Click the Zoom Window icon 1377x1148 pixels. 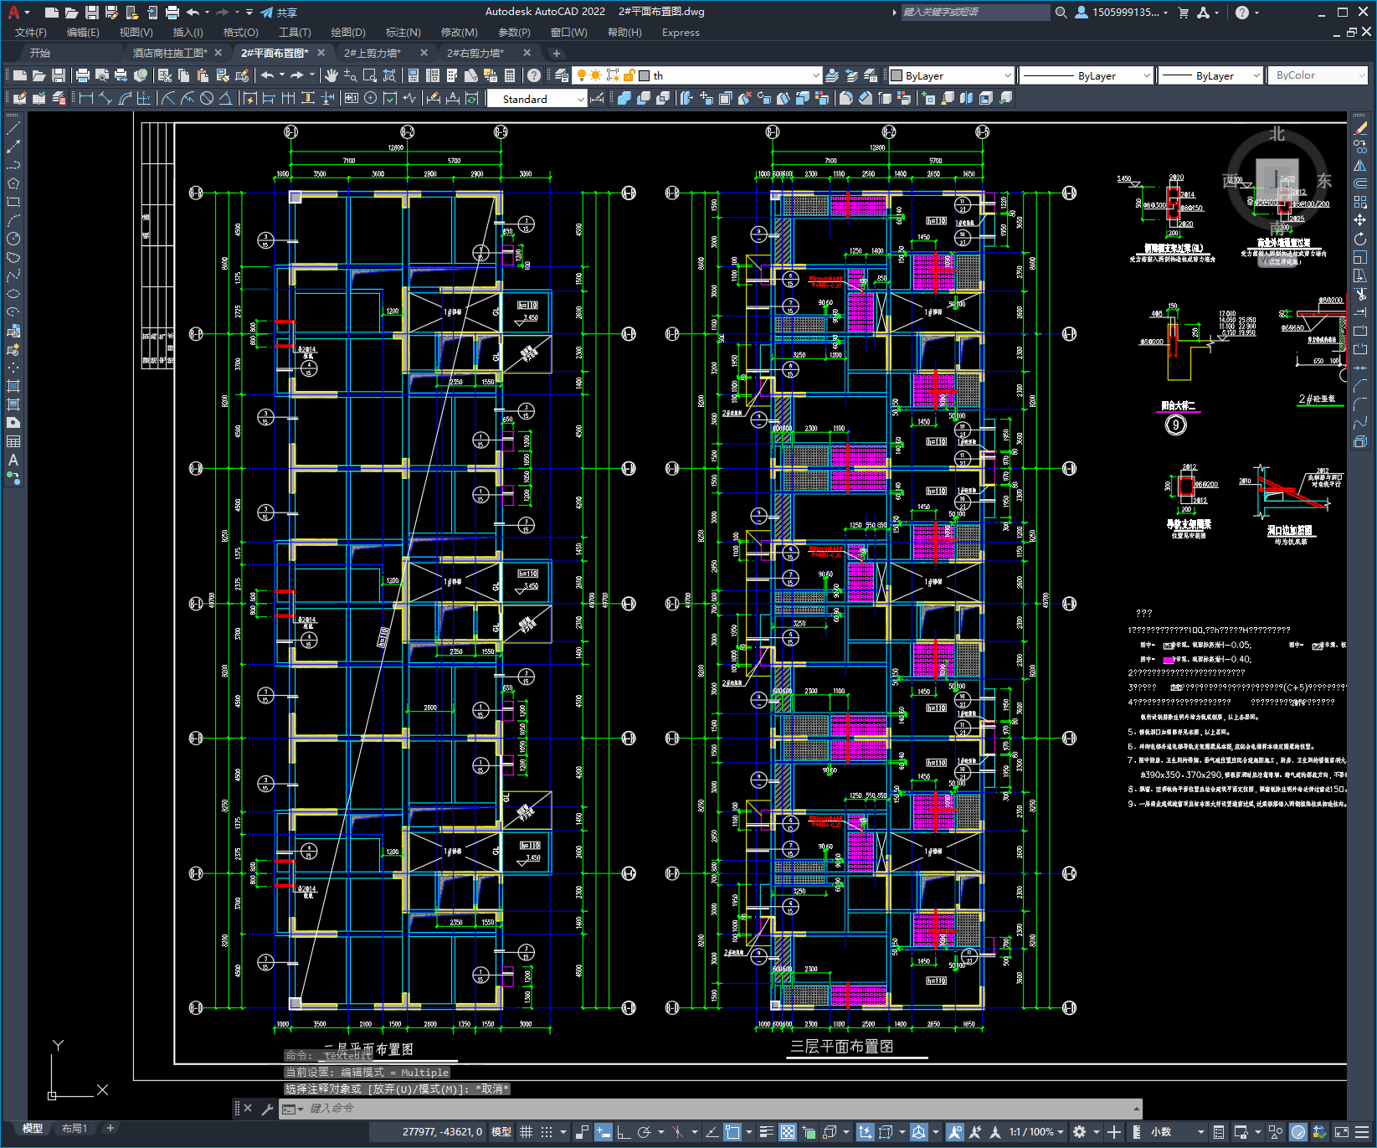[370, 75]
